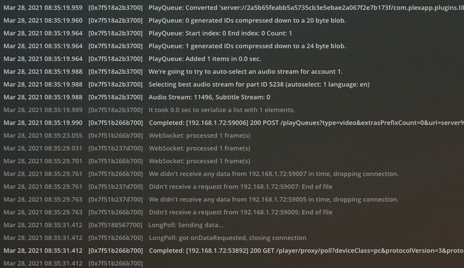Click the "LongPoll: Sending data..." log line
This screenshot has width=464, height=268.
(x=186, y=225)
